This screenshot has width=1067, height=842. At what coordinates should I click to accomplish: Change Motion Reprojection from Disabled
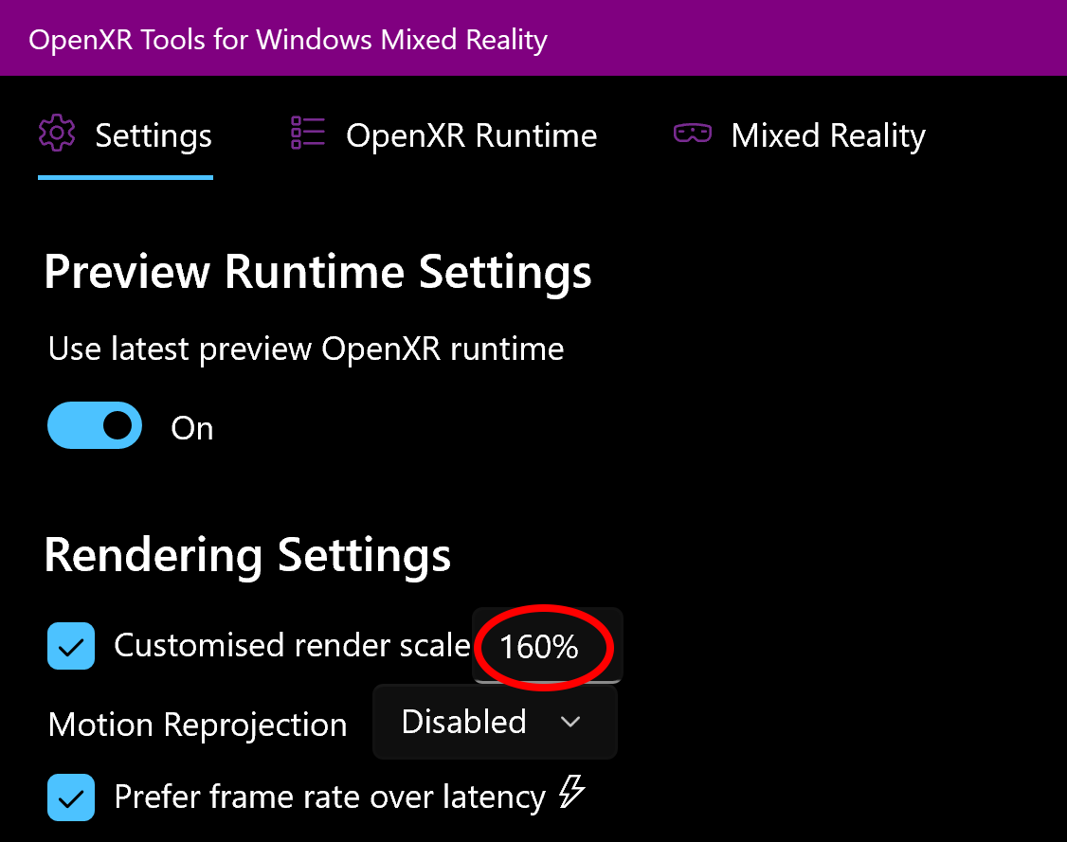(x=495, y=722)
